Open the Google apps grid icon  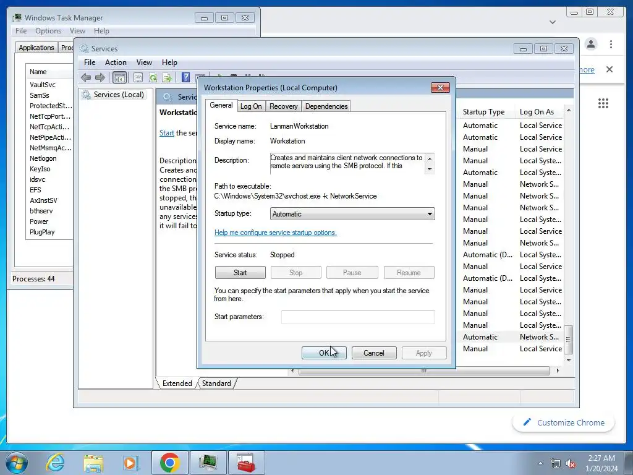(603, 103)
